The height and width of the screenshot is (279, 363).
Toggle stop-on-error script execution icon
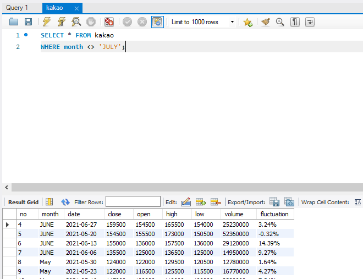[109, 22]
